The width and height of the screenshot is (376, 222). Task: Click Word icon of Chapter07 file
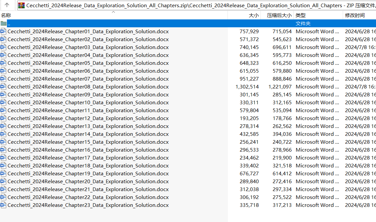3,79
